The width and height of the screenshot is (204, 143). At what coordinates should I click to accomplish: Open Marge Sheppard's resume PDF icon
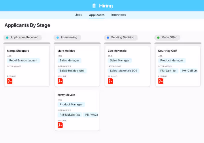point(10,81)
